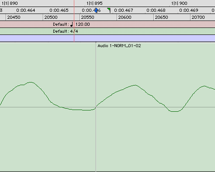
Task: Select the Default 120.00 tempo event
Action: (x=71, y=24)
